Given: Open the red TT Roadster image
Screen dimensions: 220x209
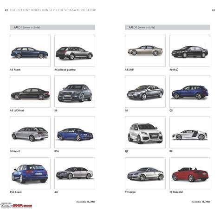Looking at the screenshot, I should pyautogui.click(x=190, y=173).
